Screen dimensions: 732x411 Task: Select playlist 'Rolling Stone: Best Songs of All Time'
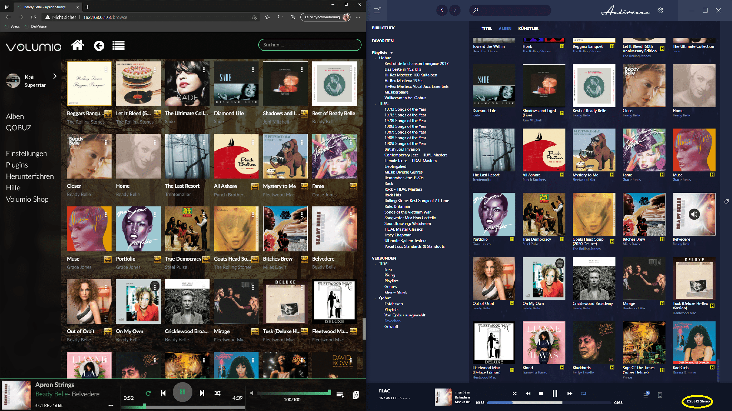(x=417, y=201)
